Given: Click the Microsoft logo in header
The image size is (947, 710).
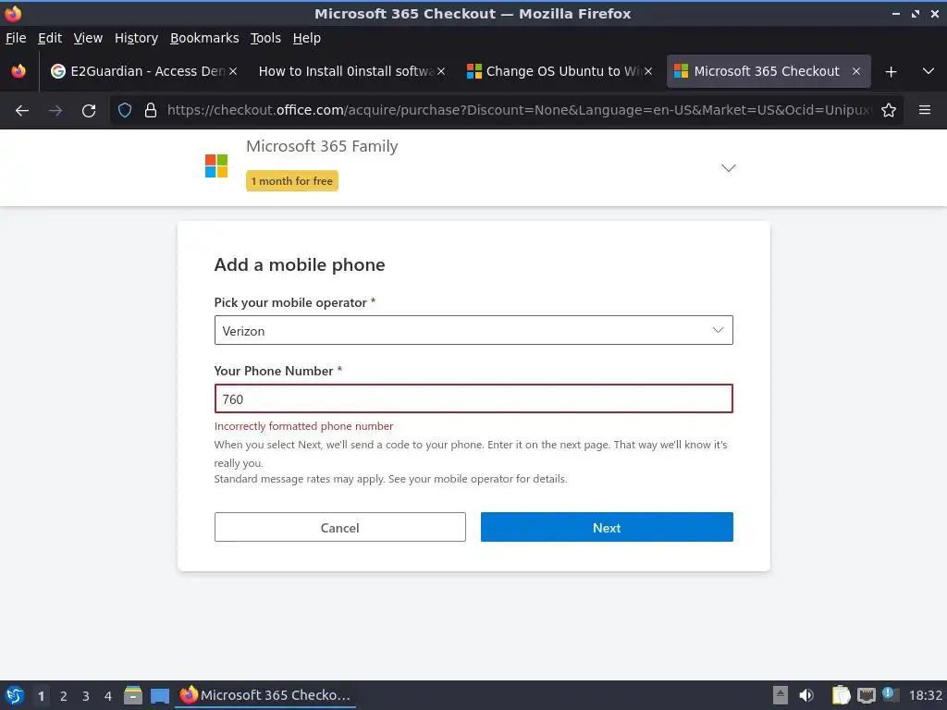Looking at the screenshot, I should click(216, 166).
